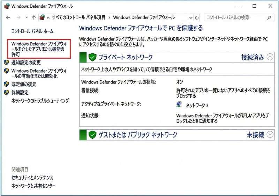The width and height of the screenshot is (279, 196).
Task: Open 通知設定の変更 link
Action: [26, 62]
